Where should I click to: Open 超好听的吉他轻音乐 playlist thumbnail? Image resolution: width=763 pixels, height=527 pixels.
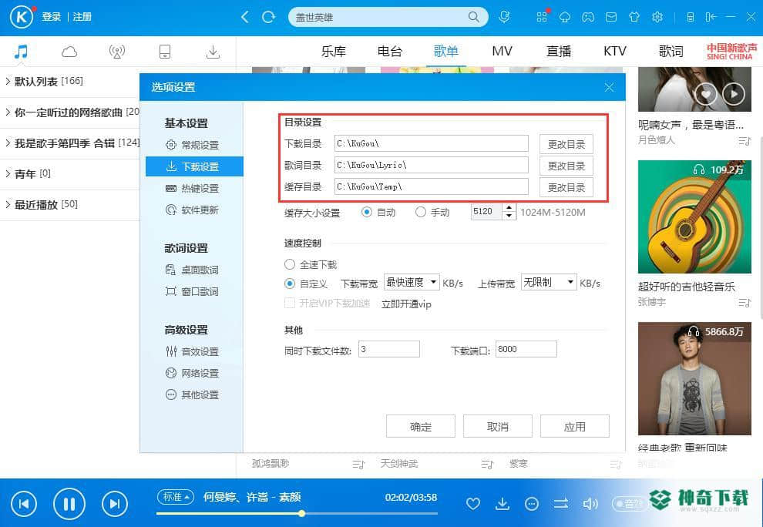(694, 217)
